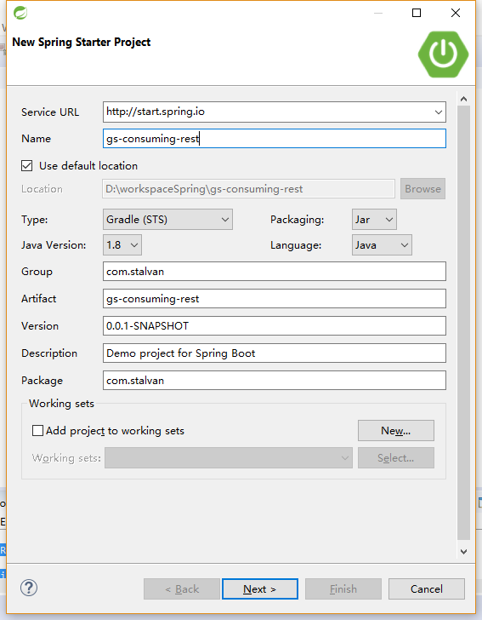Open the help question mark icon

click(29, 588)
